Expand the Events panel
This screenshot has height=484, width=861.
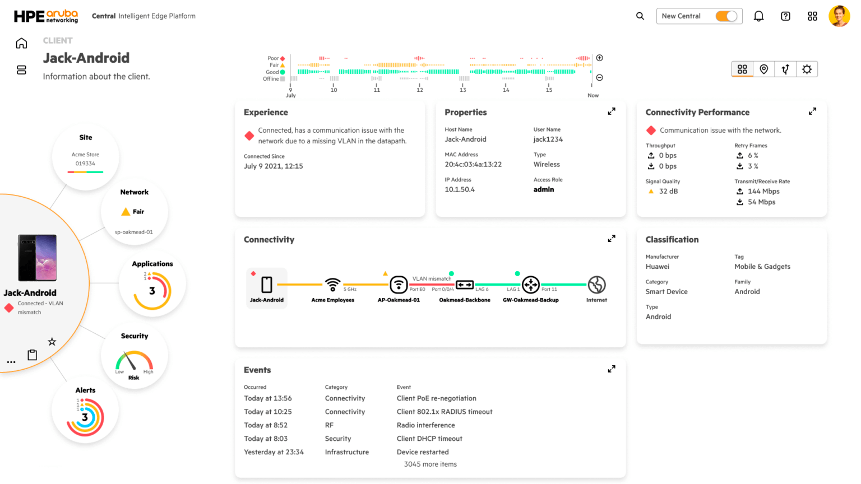click(x=612, y=369)
